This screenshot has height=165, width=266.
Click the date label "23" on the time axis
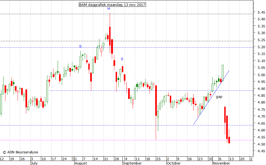pos(200,159)
